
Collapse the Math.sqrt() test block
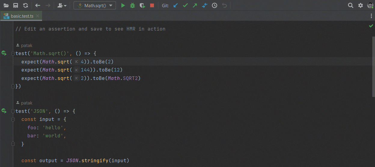click(13, 54)
